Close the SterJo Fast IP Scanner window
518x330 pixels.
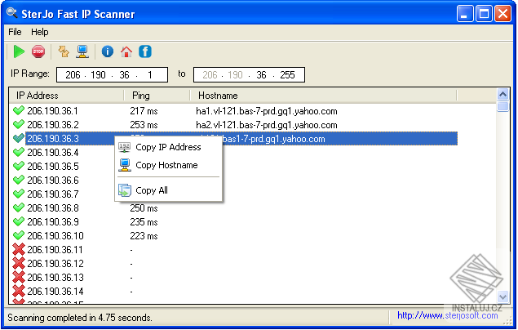point(503,14)
